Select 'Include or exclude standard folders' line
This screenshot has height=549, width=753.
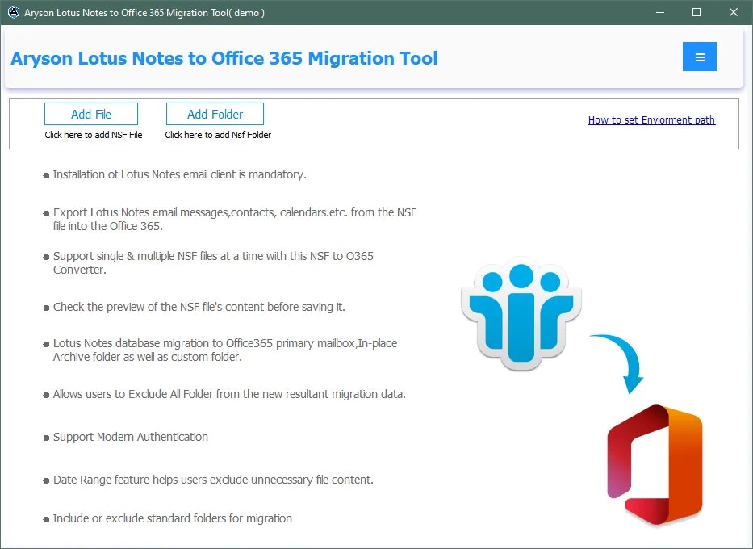pyautogui.click(x=173, y=519)
